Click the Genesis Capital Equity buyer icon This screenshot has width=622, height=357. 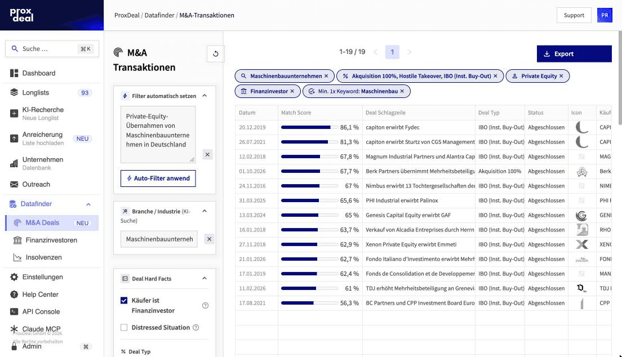point(581,216)
